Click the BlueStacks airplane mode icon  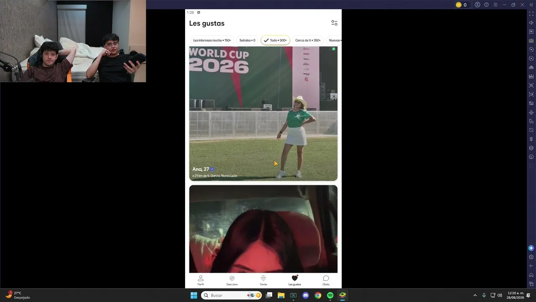pos(531,112)
